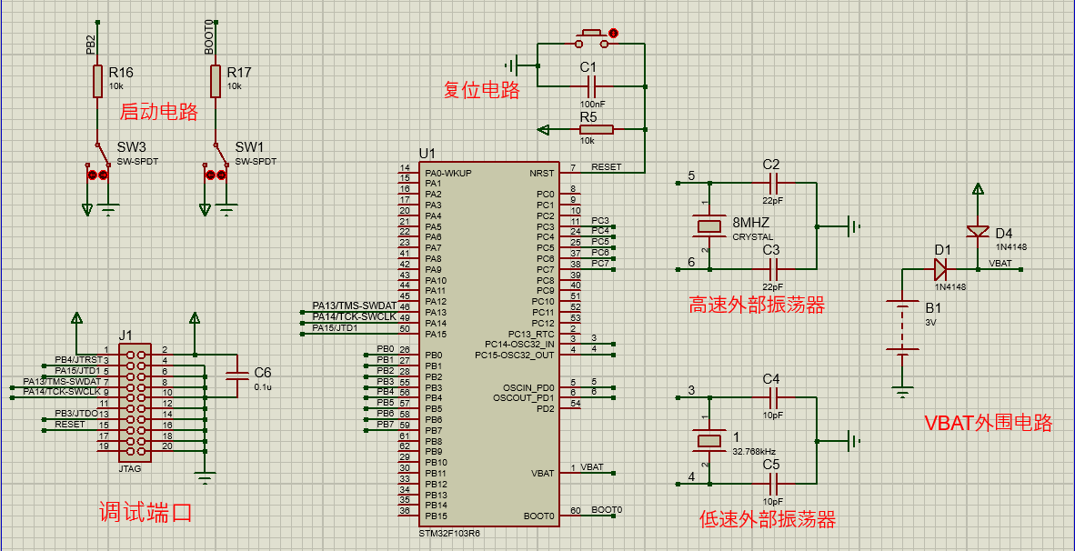Click the PC14-OSC32_IN pin label
This screenshot has width=1075, height=551.
519,344
